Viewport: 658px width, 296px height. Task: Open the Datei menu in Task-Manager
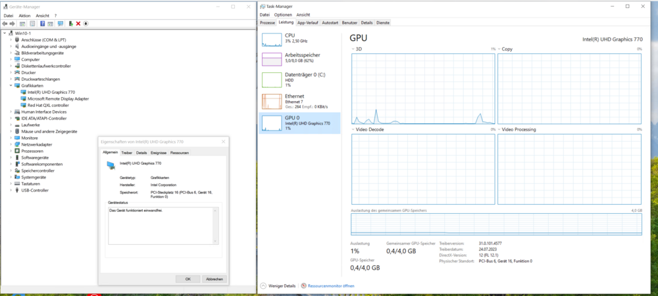pyautogui.click(x=265, y=14)
